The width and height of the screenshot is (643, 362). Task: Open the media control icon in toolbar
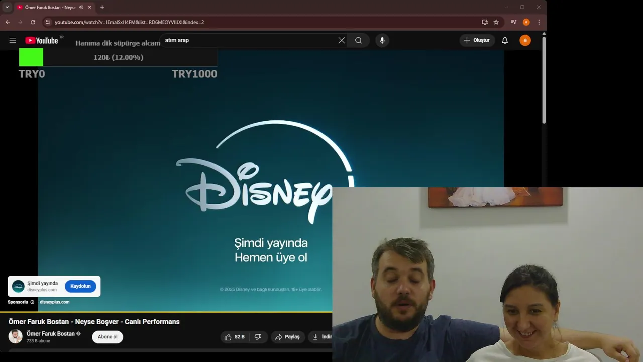(513, 22)
